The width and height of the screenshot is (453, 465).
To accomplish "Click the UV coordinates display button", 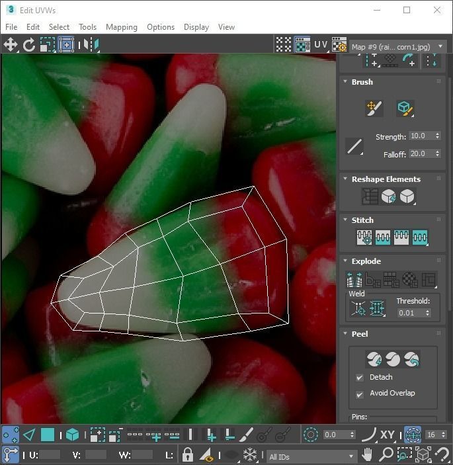I will click(x=321, y=44).
